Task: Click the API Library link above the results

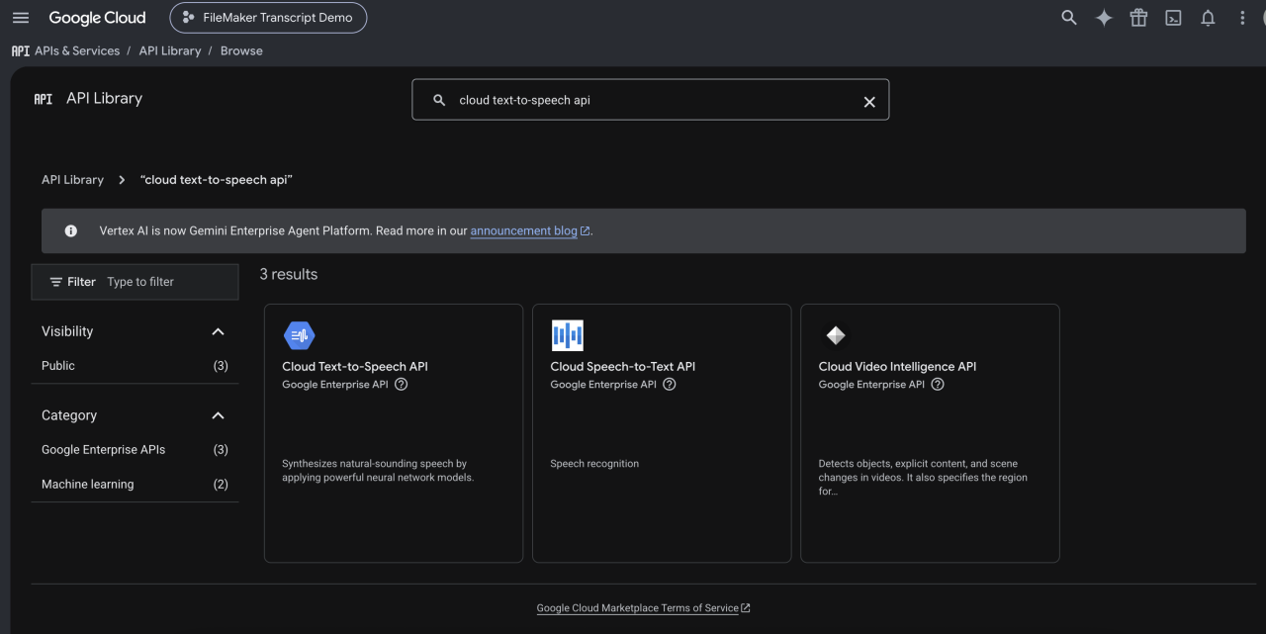Action: 72,179
